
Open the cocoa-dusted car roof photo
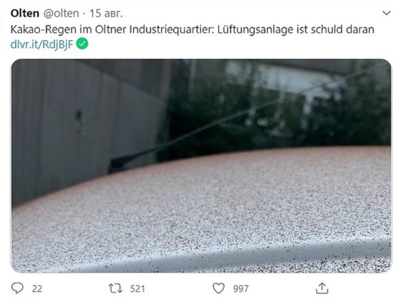pos(201,166)
